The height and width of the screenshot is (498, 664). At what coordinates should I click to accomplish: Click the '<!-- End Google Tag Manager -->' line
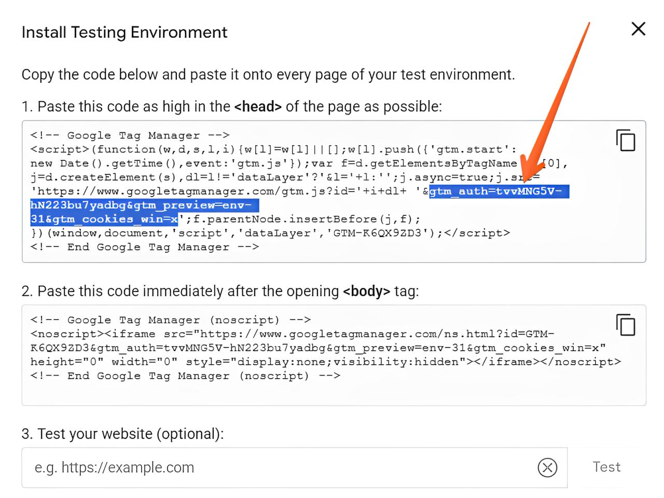[x=144, y=247]
